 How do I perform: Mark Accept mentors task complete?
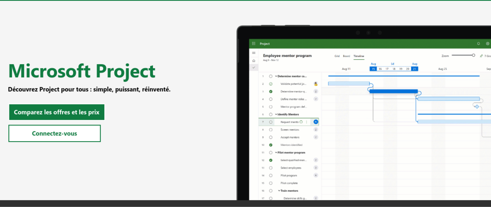[270, 137]
